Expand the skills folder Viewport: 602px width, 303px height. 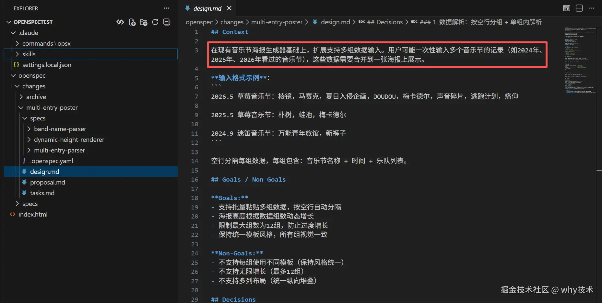coord(17,54)
